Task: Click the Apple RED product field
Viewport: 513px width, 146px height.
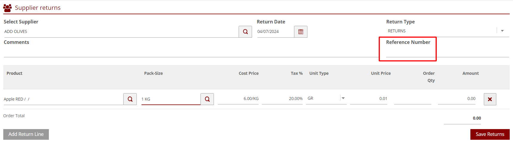Action: tap(63, 99)
